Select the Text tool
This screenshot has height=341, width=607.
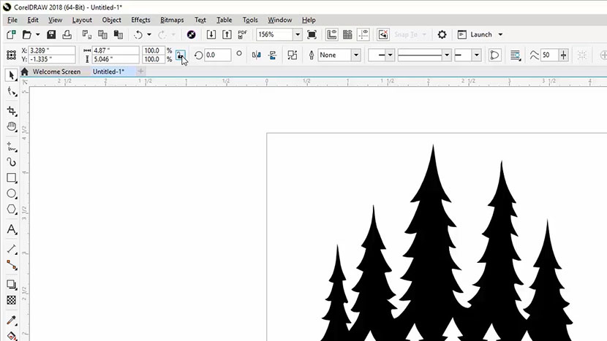12,229
